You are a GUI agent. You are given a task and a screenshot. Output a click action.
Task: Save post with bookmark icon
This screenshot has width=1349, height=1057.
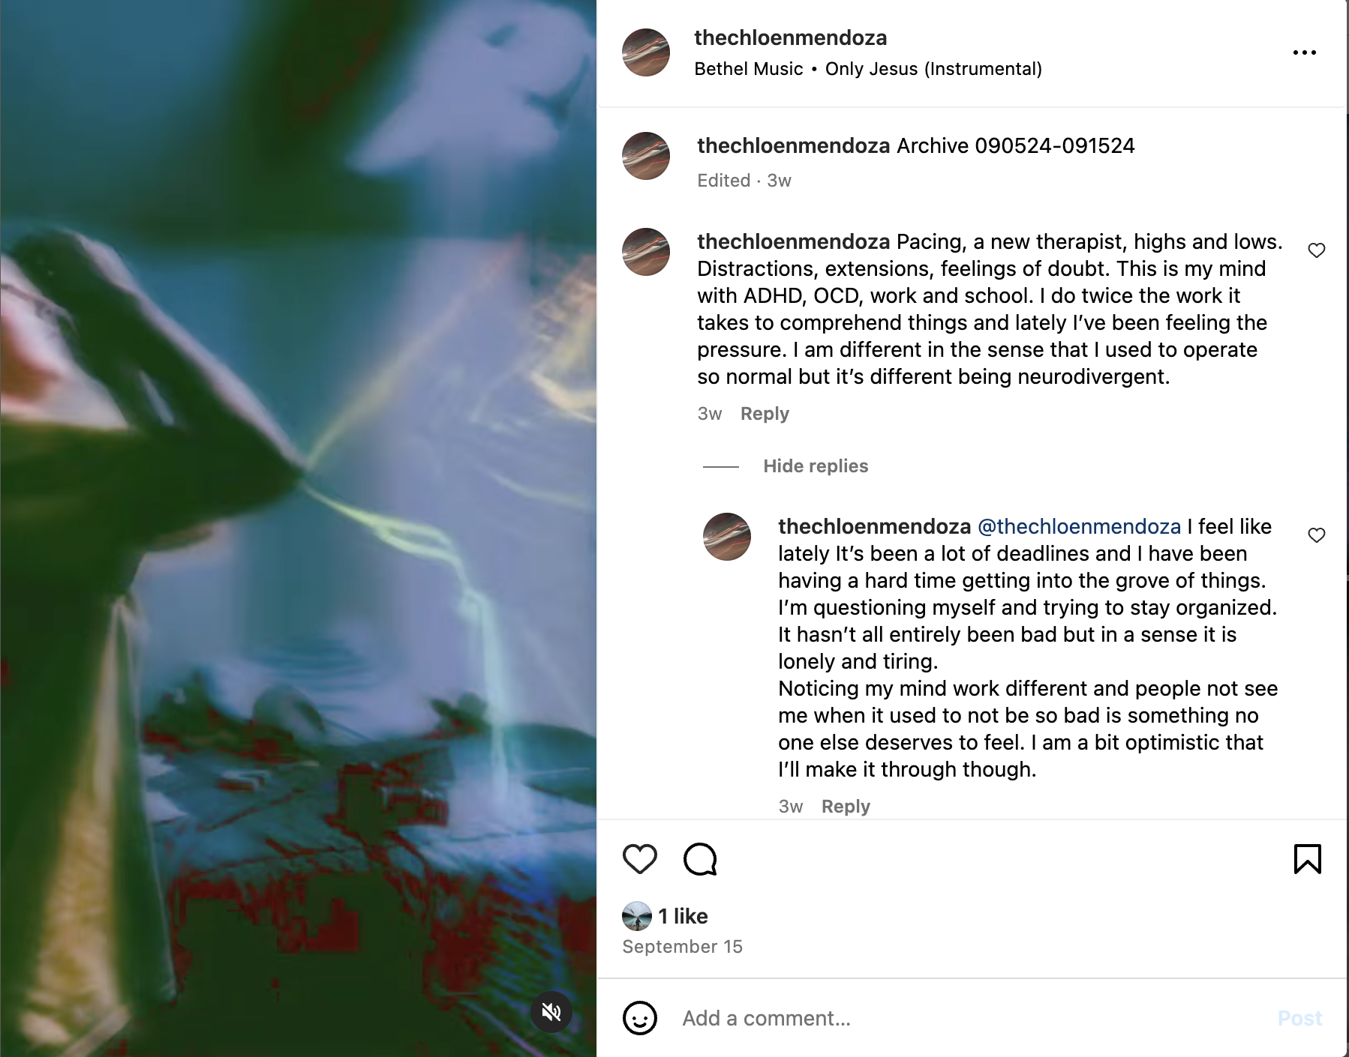pyautogui.click(x=1307, y=859)
